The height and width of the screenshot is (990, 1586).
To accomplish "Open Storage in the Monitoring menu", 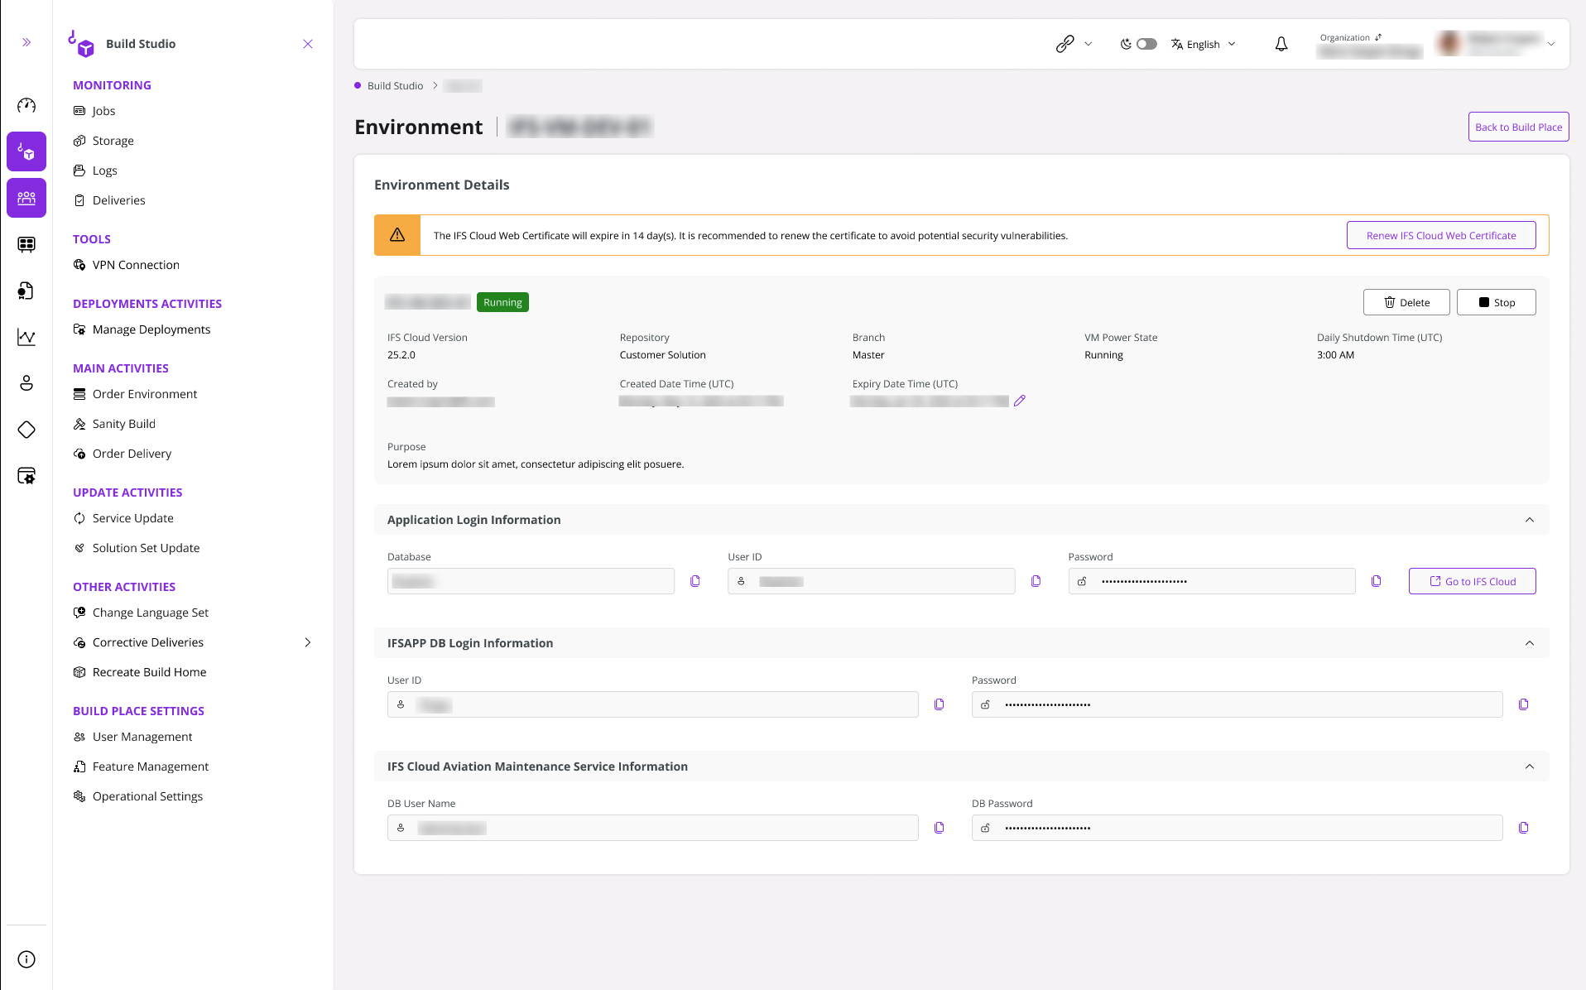I will tap(103, 141).
